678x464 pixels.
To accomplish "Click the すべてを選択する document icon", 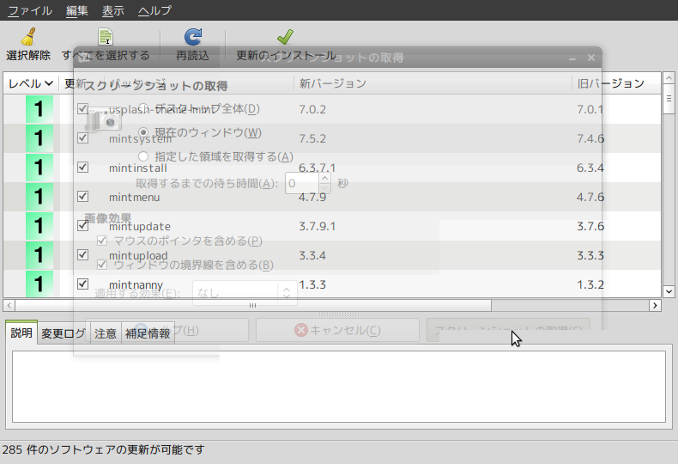I will click(106, 37).
